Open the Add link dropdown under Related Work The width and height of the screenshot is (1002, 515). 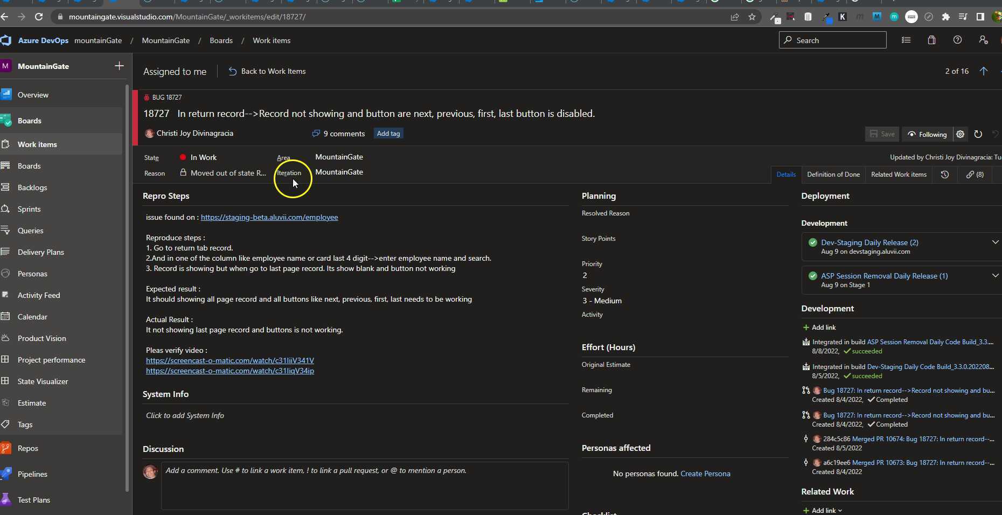tap(823, 510)
